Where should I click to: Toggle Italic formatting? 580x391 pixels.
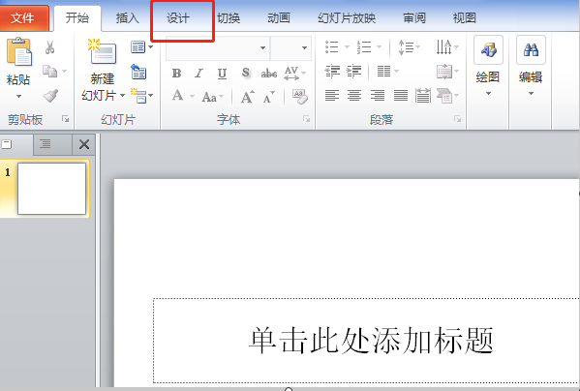199,74
